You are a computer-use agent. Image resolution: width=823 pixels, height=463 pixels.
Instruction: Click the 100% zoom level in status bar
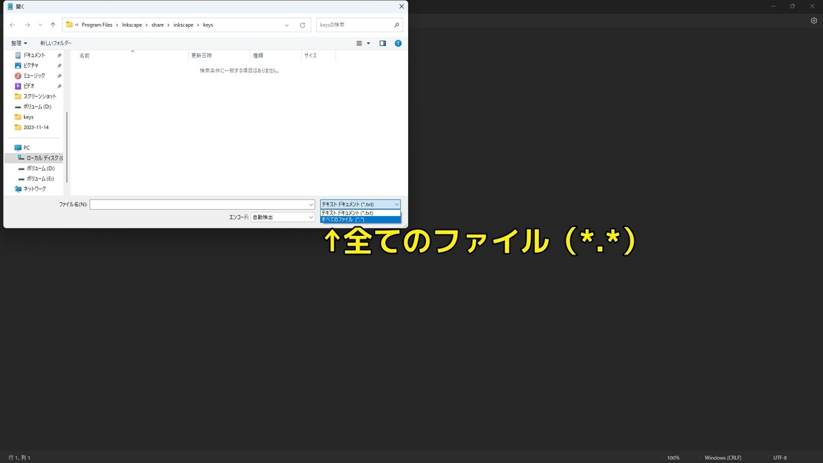[673, 457]
